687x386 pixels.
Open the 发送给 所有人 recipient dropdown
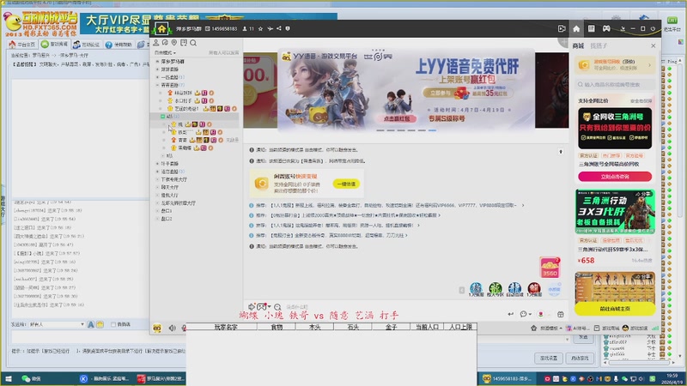57,324
